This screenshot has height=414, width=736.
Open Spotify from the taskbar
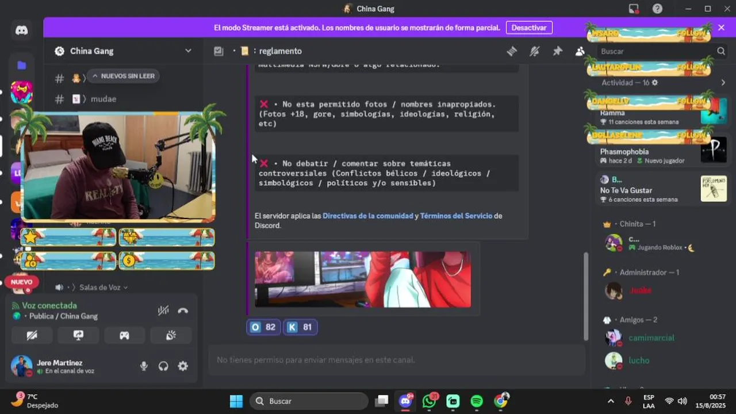477,401
